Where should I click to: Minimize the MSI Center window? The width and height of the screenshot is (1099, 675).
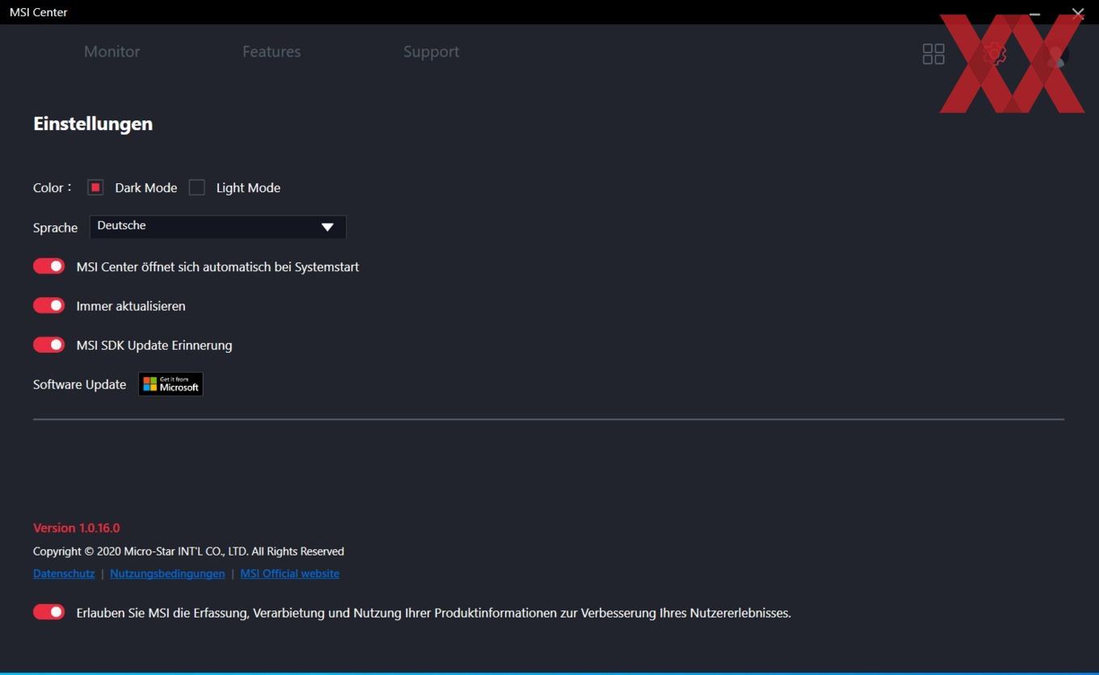point(1034,13)
